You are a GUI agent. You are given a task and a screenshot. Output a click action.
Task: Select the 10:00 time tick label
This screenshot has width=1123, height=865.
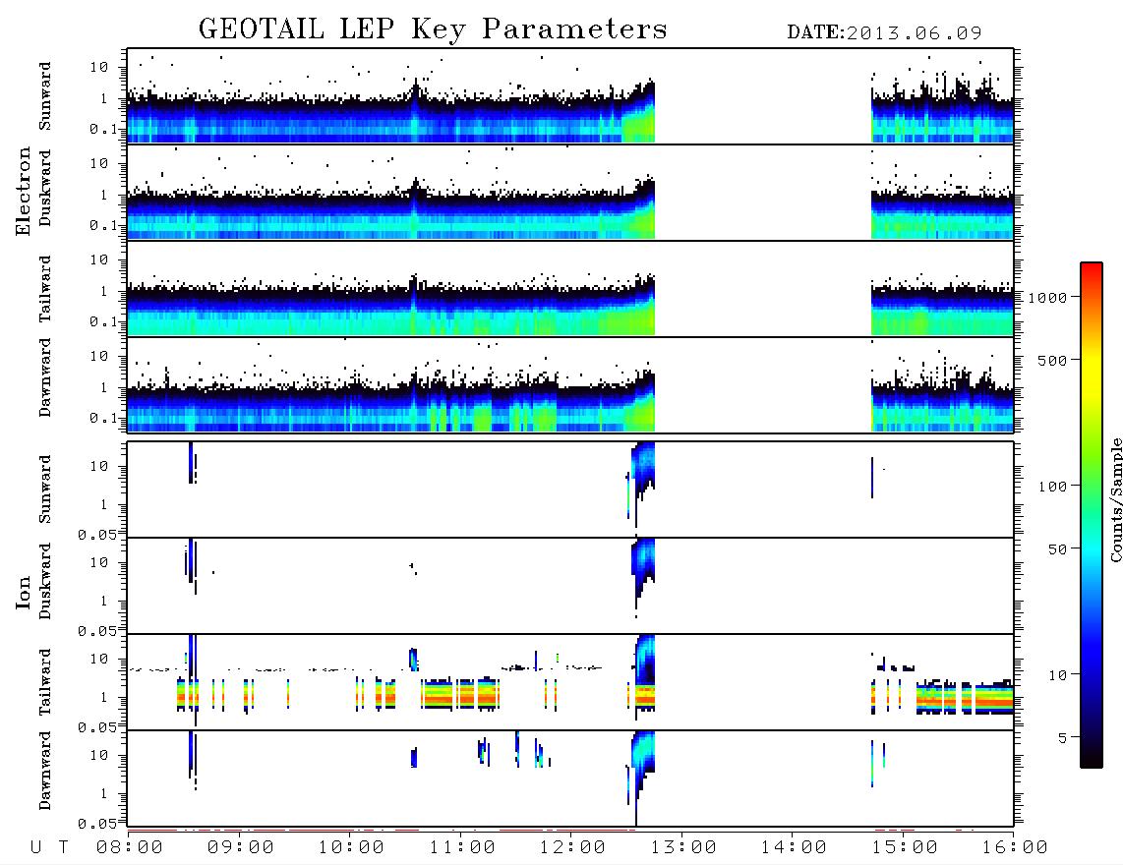[x=352, y=848]
